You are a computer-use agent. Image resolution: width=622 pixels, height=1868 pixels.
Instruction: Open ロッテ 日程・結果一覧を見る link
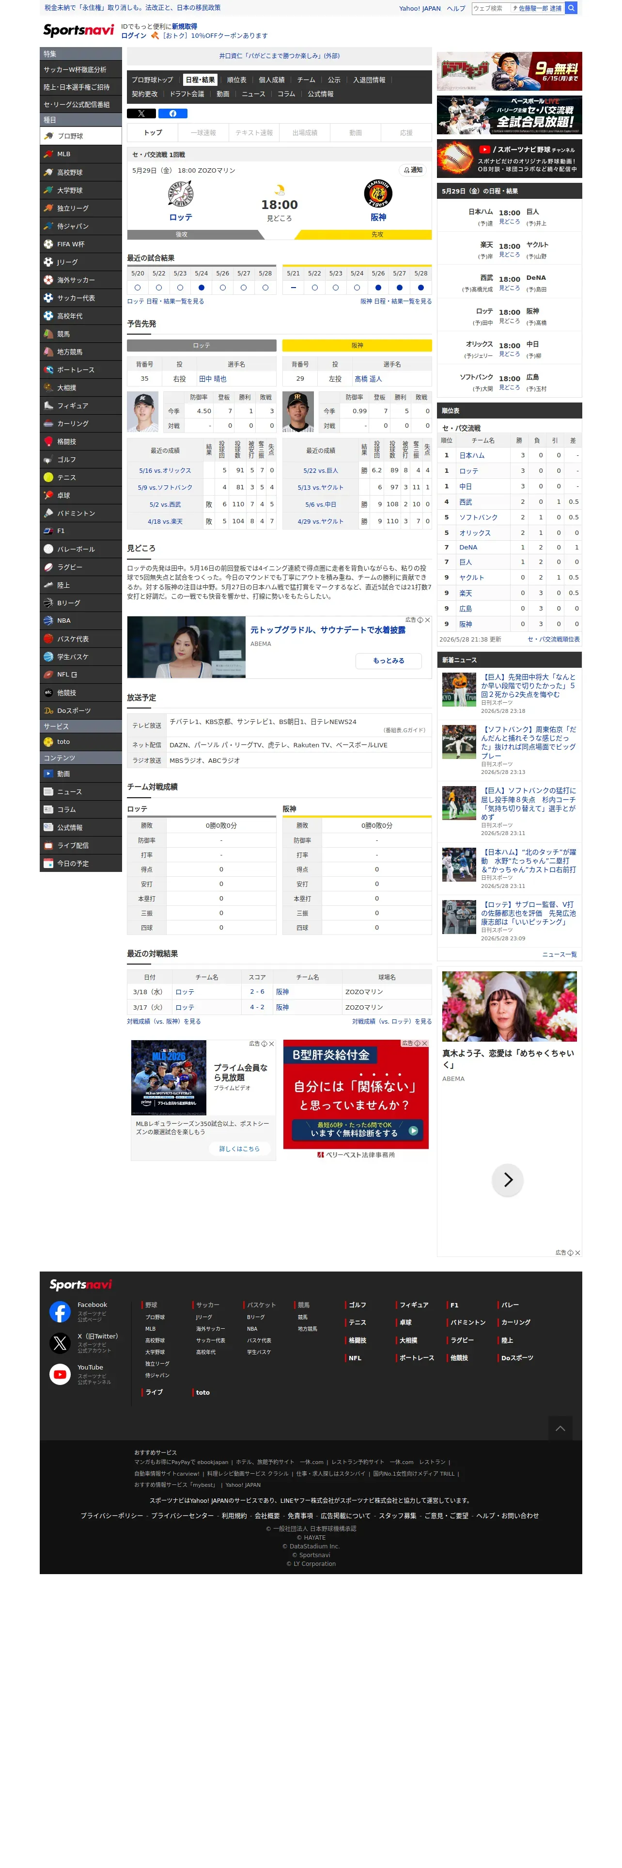(x=165, y=301)
